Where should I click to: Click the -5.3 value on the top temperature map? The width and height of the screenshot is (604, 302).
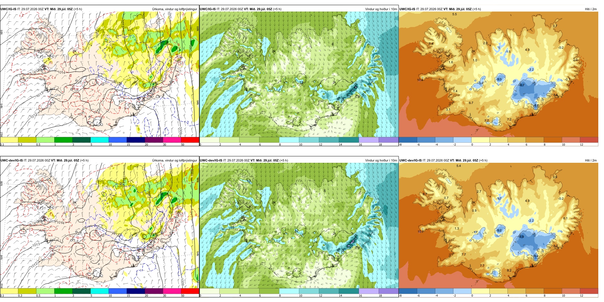499,79
